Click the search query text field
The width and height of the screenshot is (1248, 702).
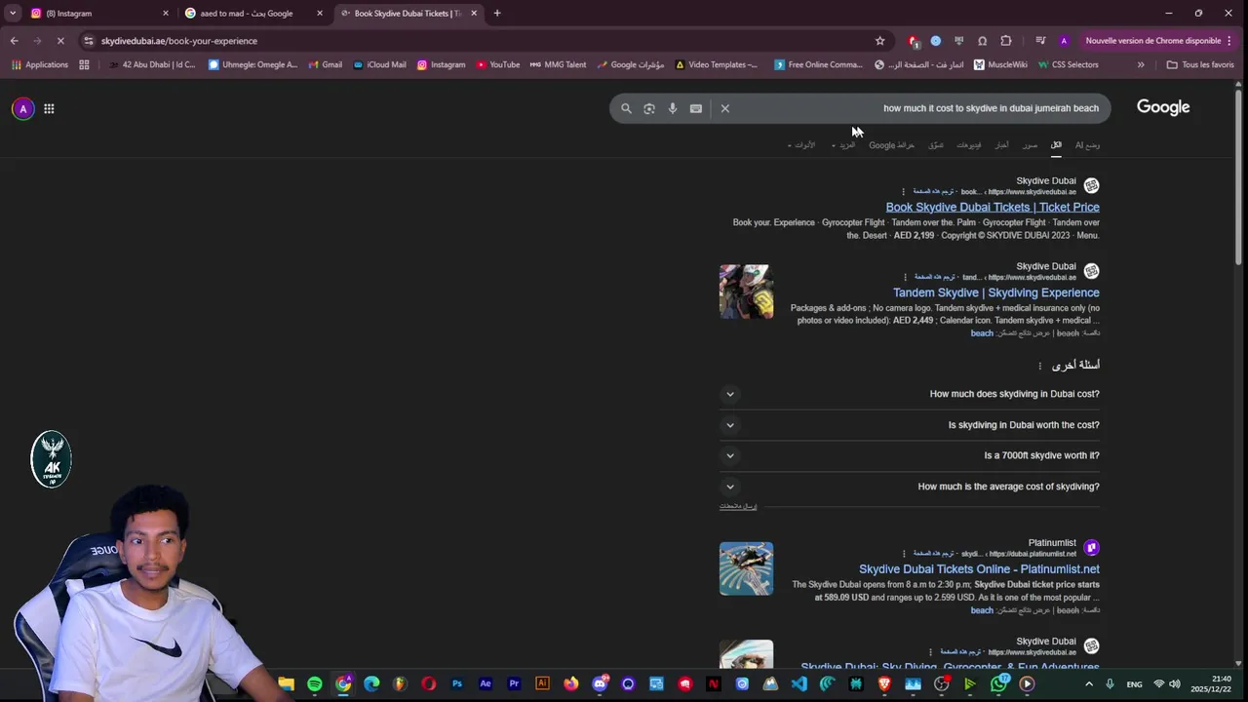(x=918, y=108)
